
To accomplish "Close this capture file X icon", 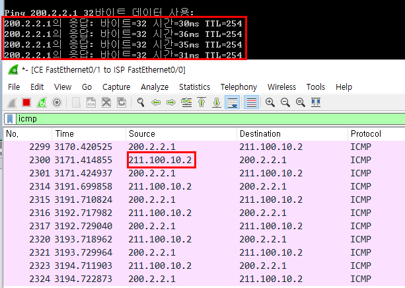I will [106, 102].
